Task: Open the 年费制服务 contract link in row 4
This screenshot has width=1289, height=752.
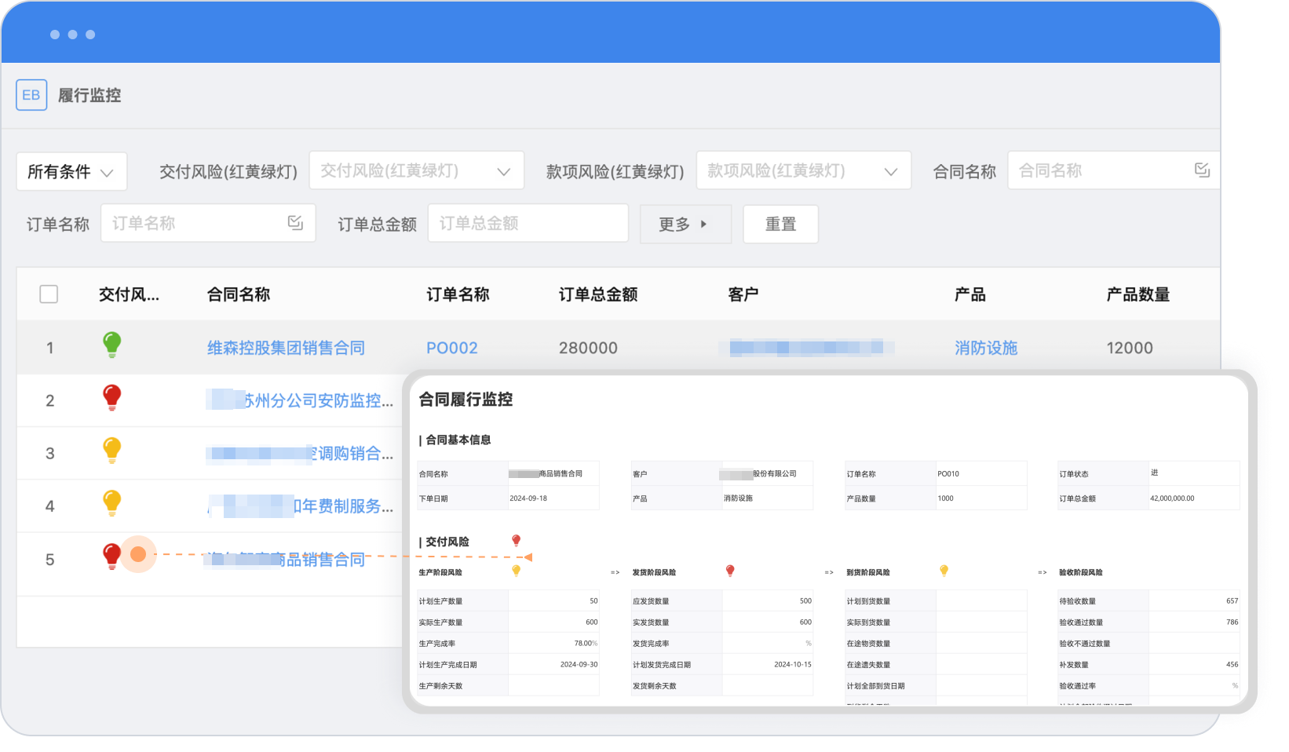Action: click(x=300, y=506)
